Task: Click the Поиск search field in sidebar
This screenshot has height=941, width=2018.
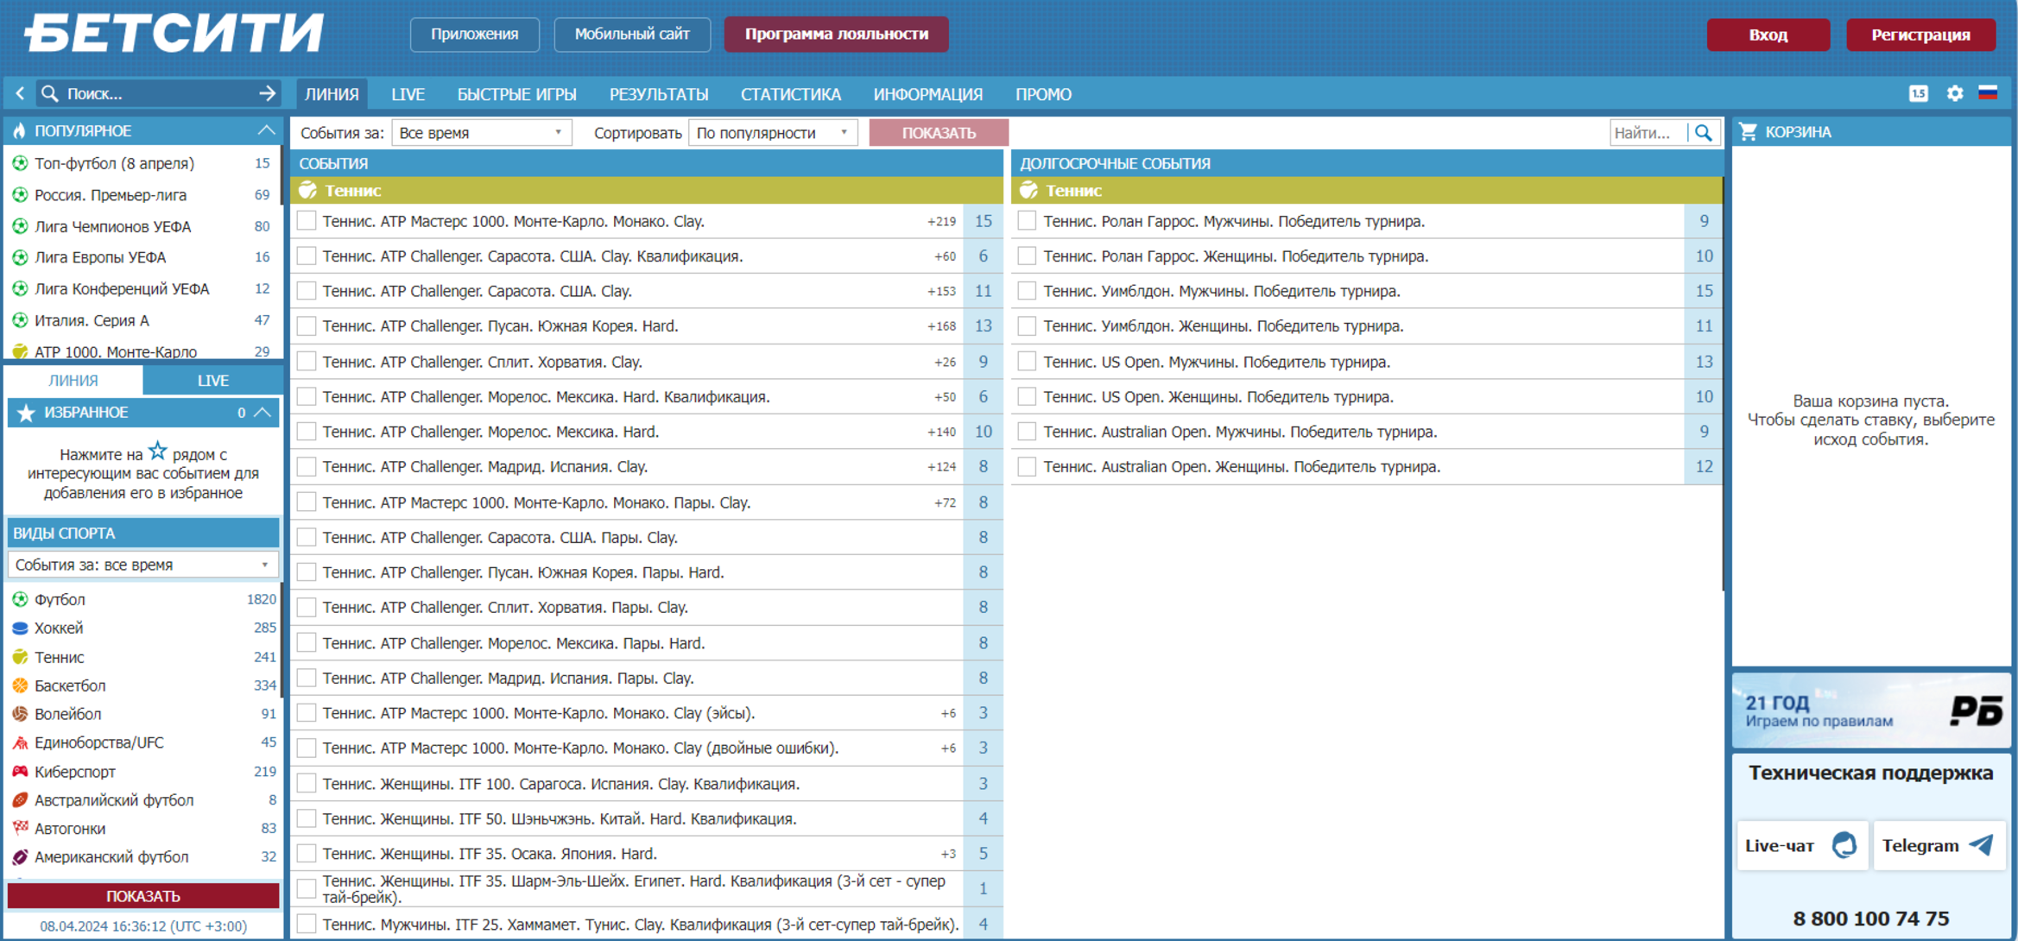Action: tap(158, 93)
